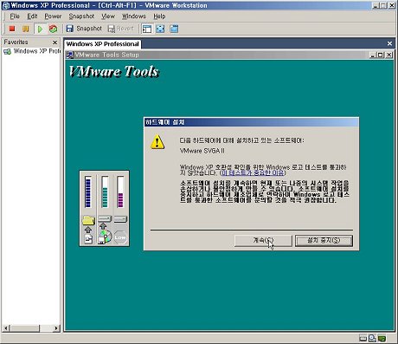Click the Full Screen toolbar icon

(160, 29)
